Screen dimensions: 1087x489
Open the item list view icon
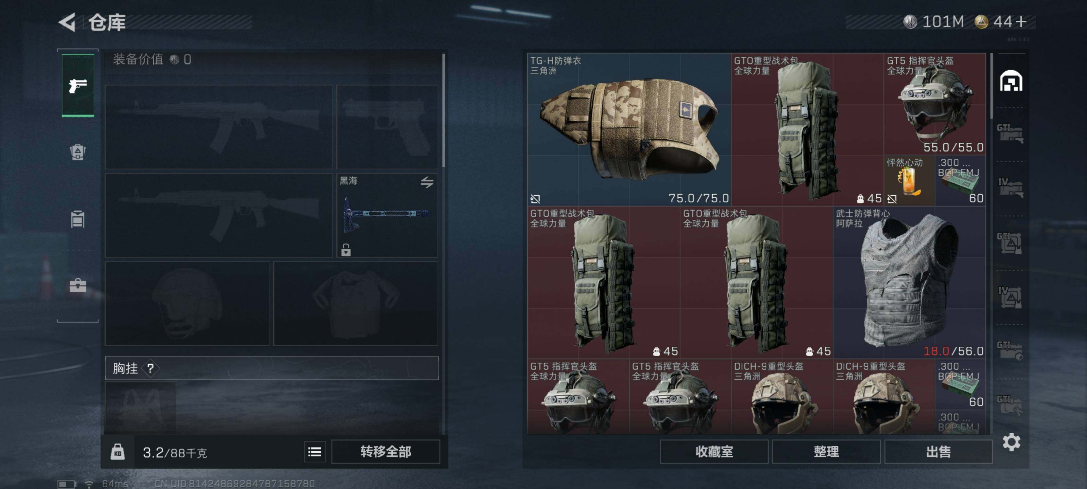pyautogui.click(x=314, y=452)
